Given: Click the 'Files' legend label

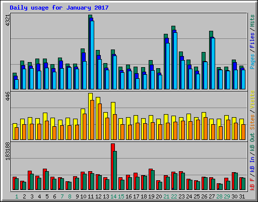Looking at the screenshot, I should click(252, 40).
